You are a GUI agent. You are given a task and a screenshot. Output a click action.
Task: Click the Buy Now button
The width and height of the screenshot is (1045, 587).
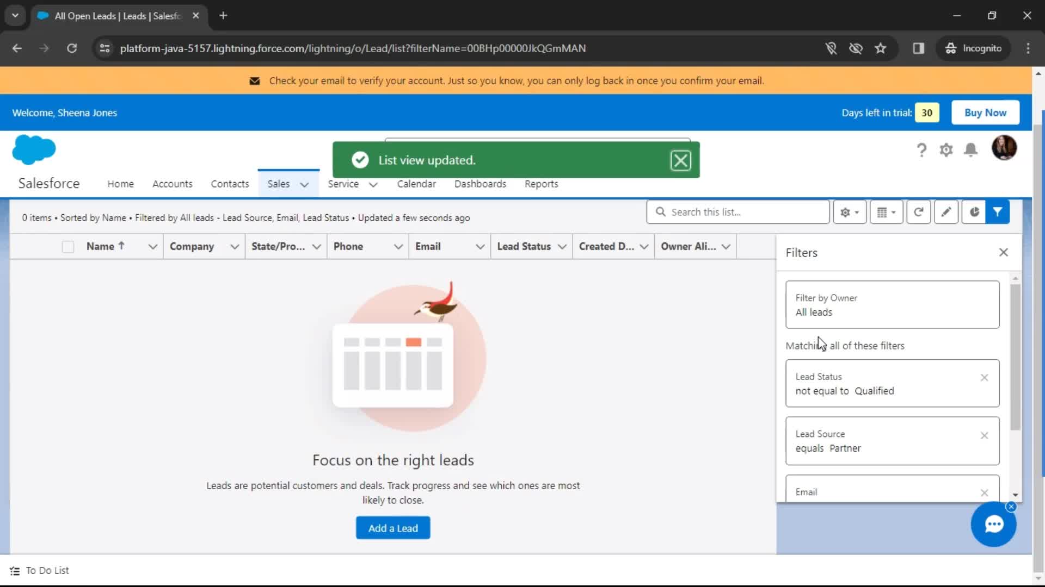pos(985,113)
